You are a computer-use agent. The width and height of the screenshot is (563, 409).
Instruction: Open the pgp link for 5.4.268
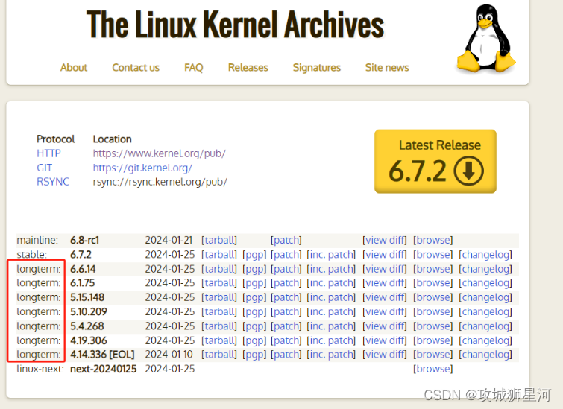(x=254, y=326)
